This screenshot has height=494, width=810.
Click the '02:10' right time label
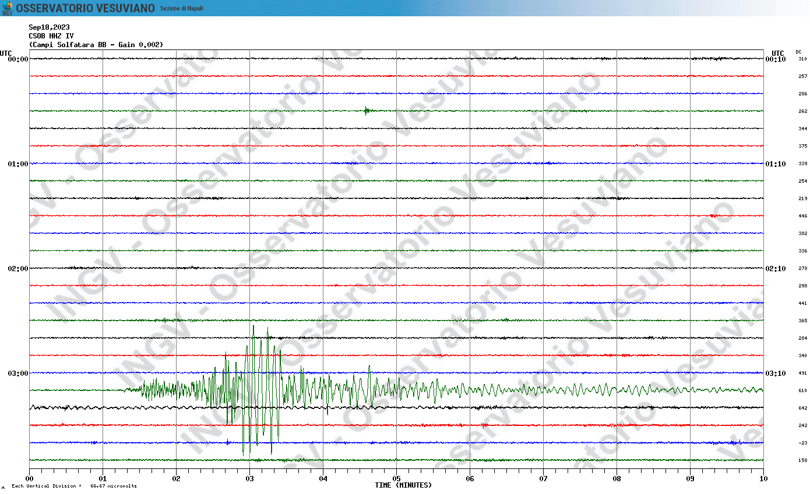(776, 268)
